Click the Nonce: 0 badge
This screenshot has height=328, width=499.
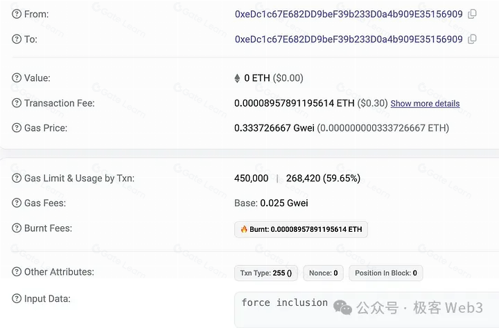coord(324,273)
